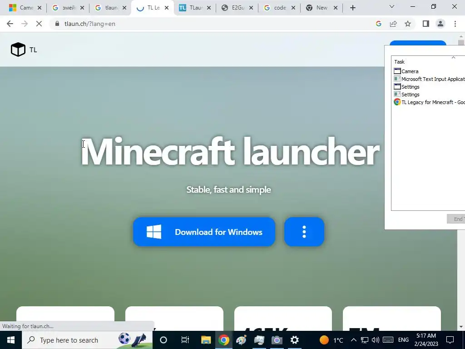Click the touch keyboard tray icon
The height and width of the screenshot is (349, 465).
388,340
